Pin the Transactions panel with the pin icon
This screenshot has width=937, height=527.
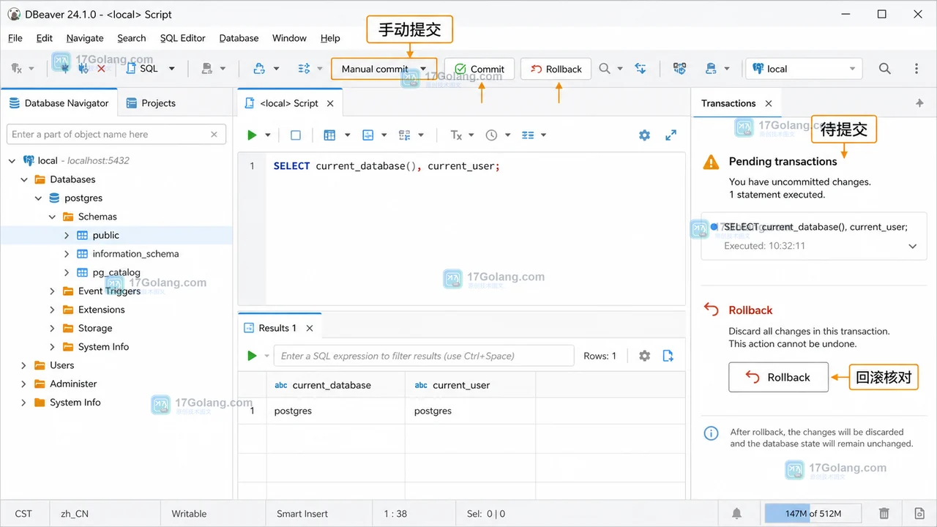coord(919,103)
